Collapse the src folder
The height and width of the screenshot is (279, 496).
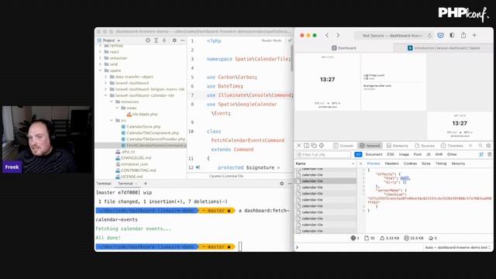(112, 120)
